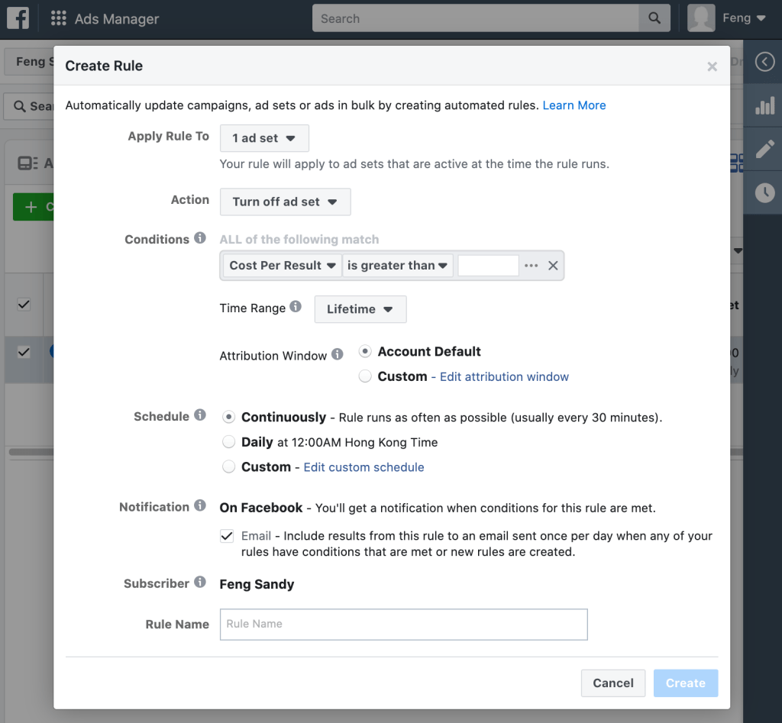Remove the condition with the X icon

pyautogui.click(x=554, y=266)
